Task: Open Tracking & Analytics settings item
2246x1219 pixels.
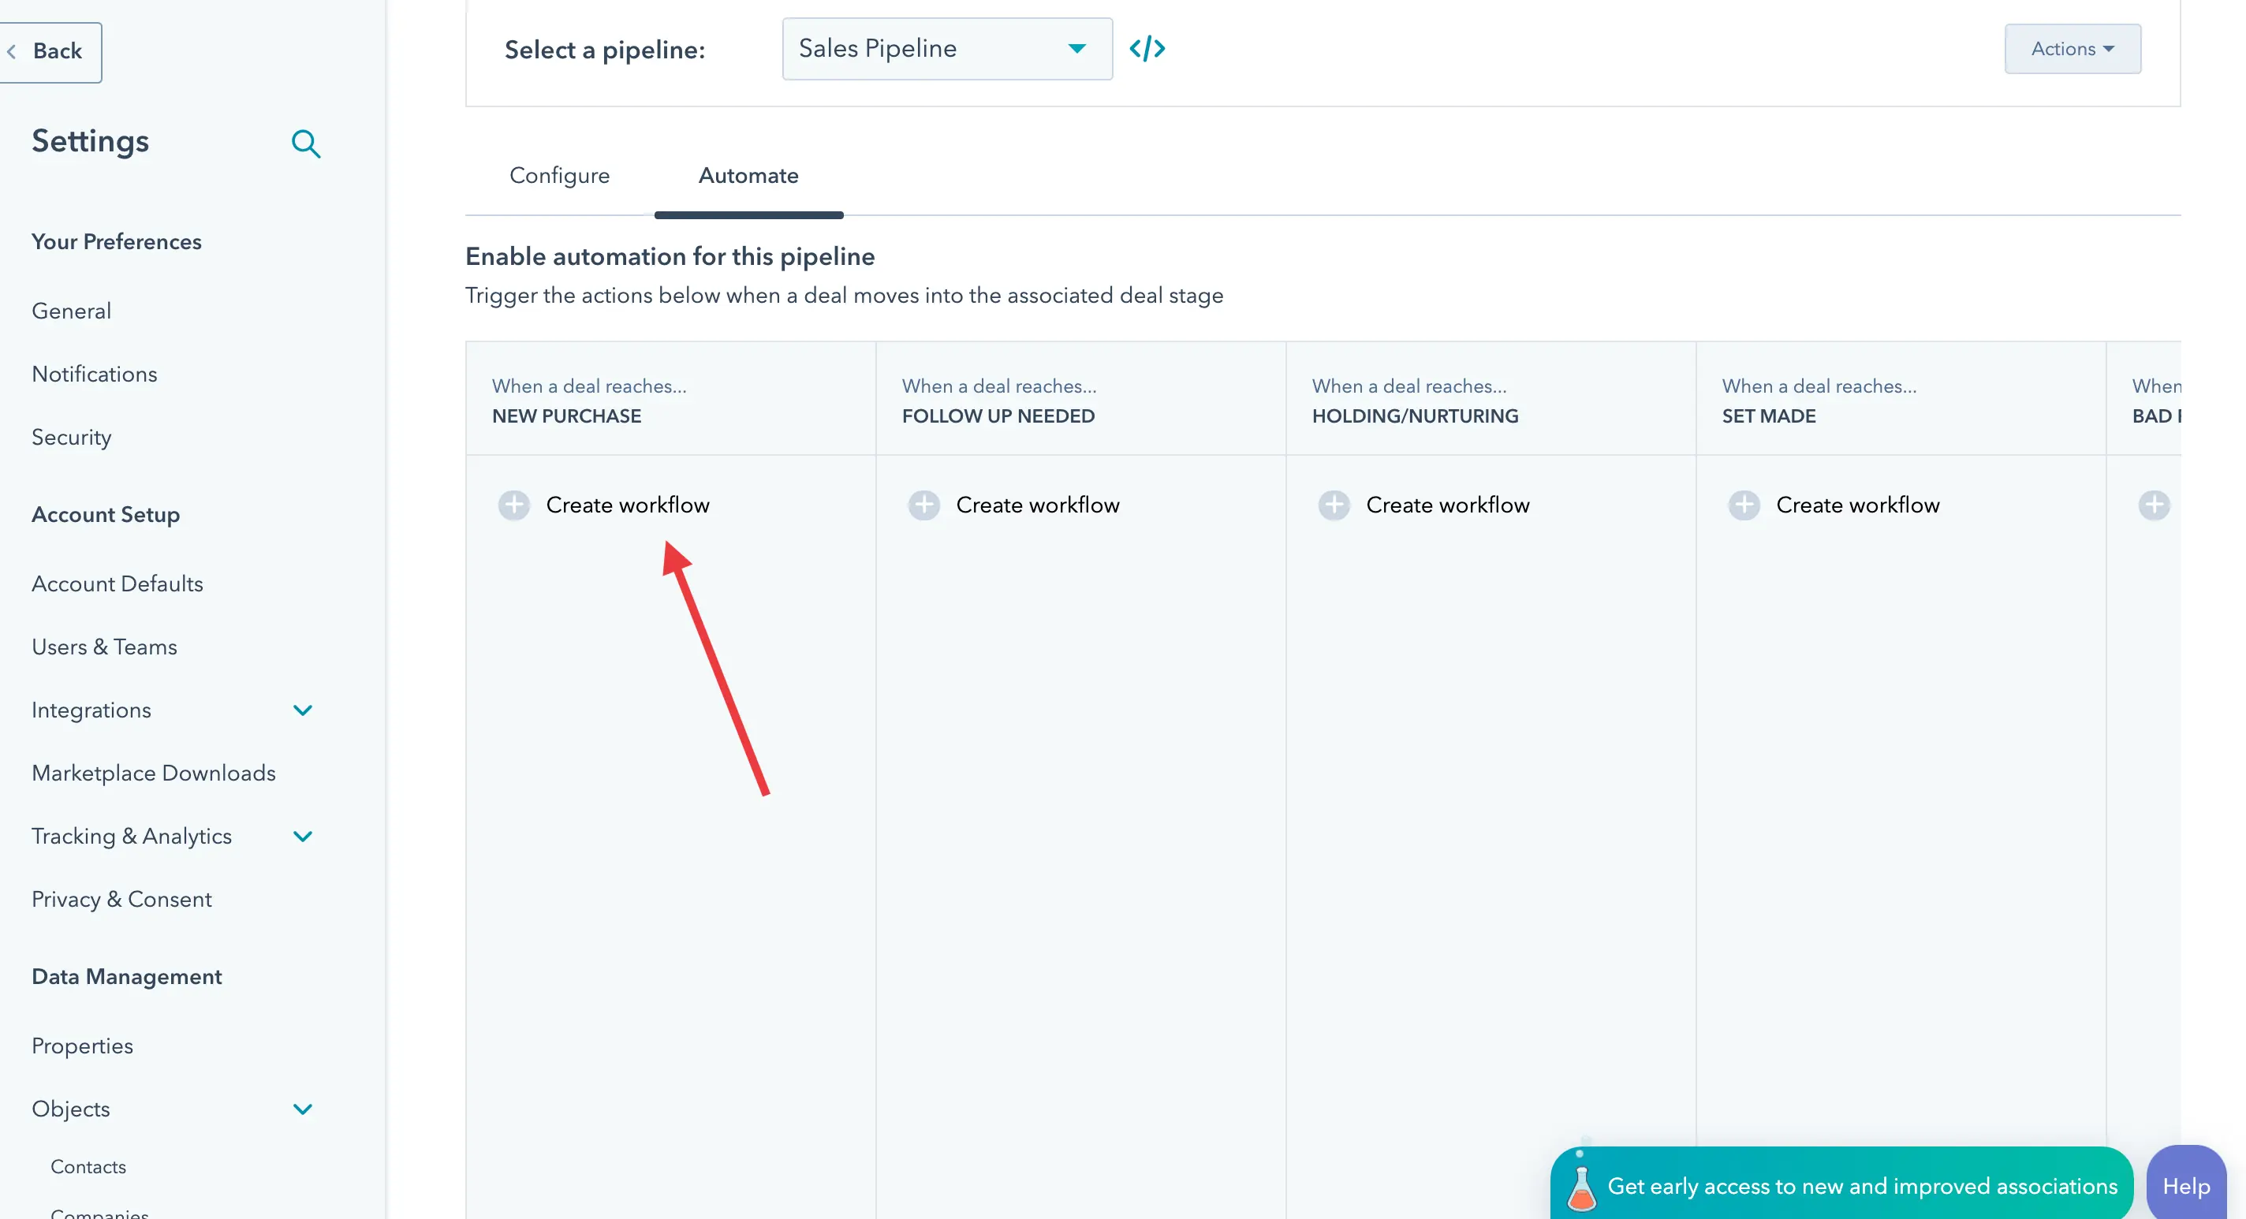Action: (x=132, y=837)
